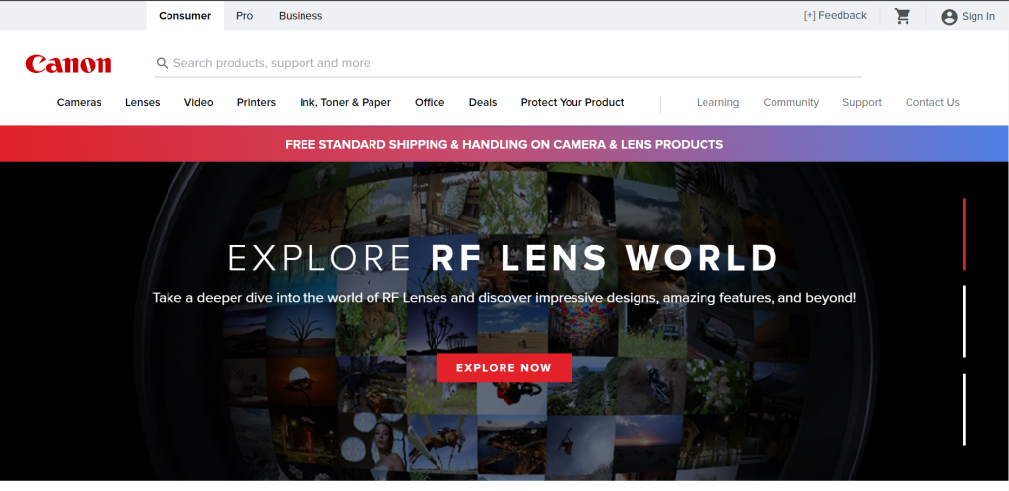Open the Deals menu
Viewport: 1009px width, 491px height.
coord(483,103)
